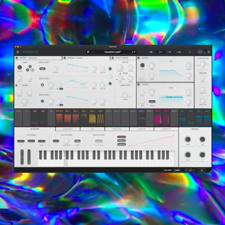Favorite the preset with the heart icon
The width and height of the screenshot is (225, 225).
click(x=93, y=52)
